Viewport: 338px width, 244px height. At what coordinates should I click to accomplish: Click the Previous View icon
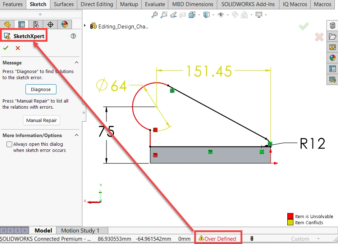tap(173, 15)
